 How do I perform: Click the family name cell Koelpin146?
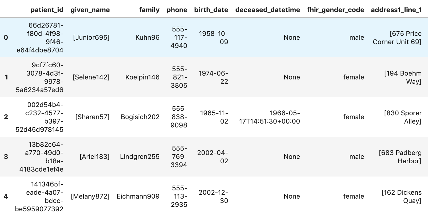(142, 77)
